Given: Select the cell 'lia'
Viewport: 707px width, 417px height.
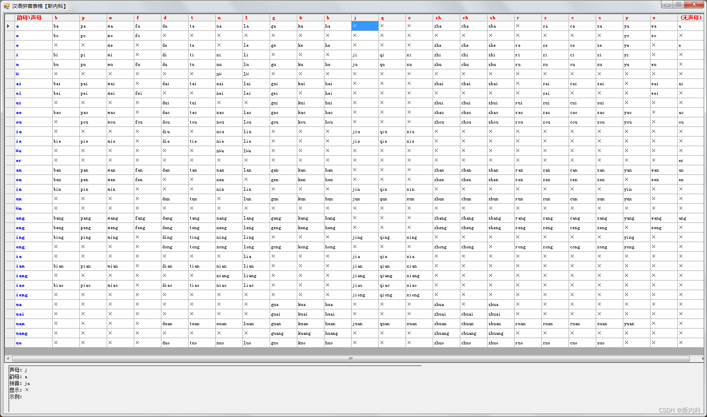Looking at the screenshot, I should tap(256, 256).
